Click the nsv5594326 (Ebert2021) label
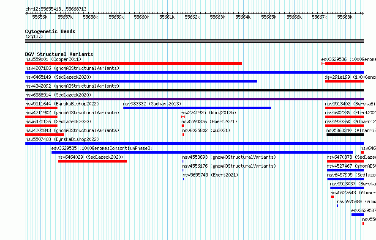 click(x=209, y=122)
